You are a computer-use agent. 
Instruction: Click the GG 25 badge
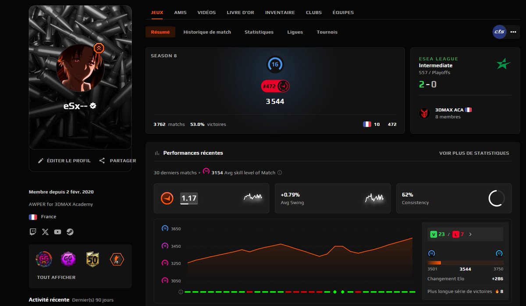[44, 260]
